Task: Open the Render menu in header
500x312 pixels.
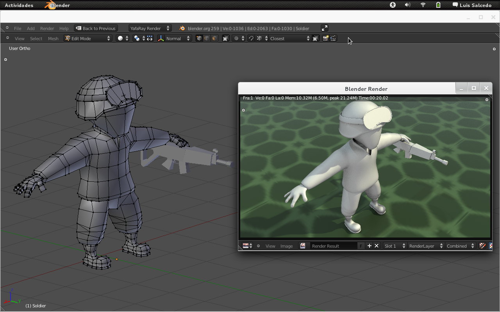Action: tap(47, 28)
